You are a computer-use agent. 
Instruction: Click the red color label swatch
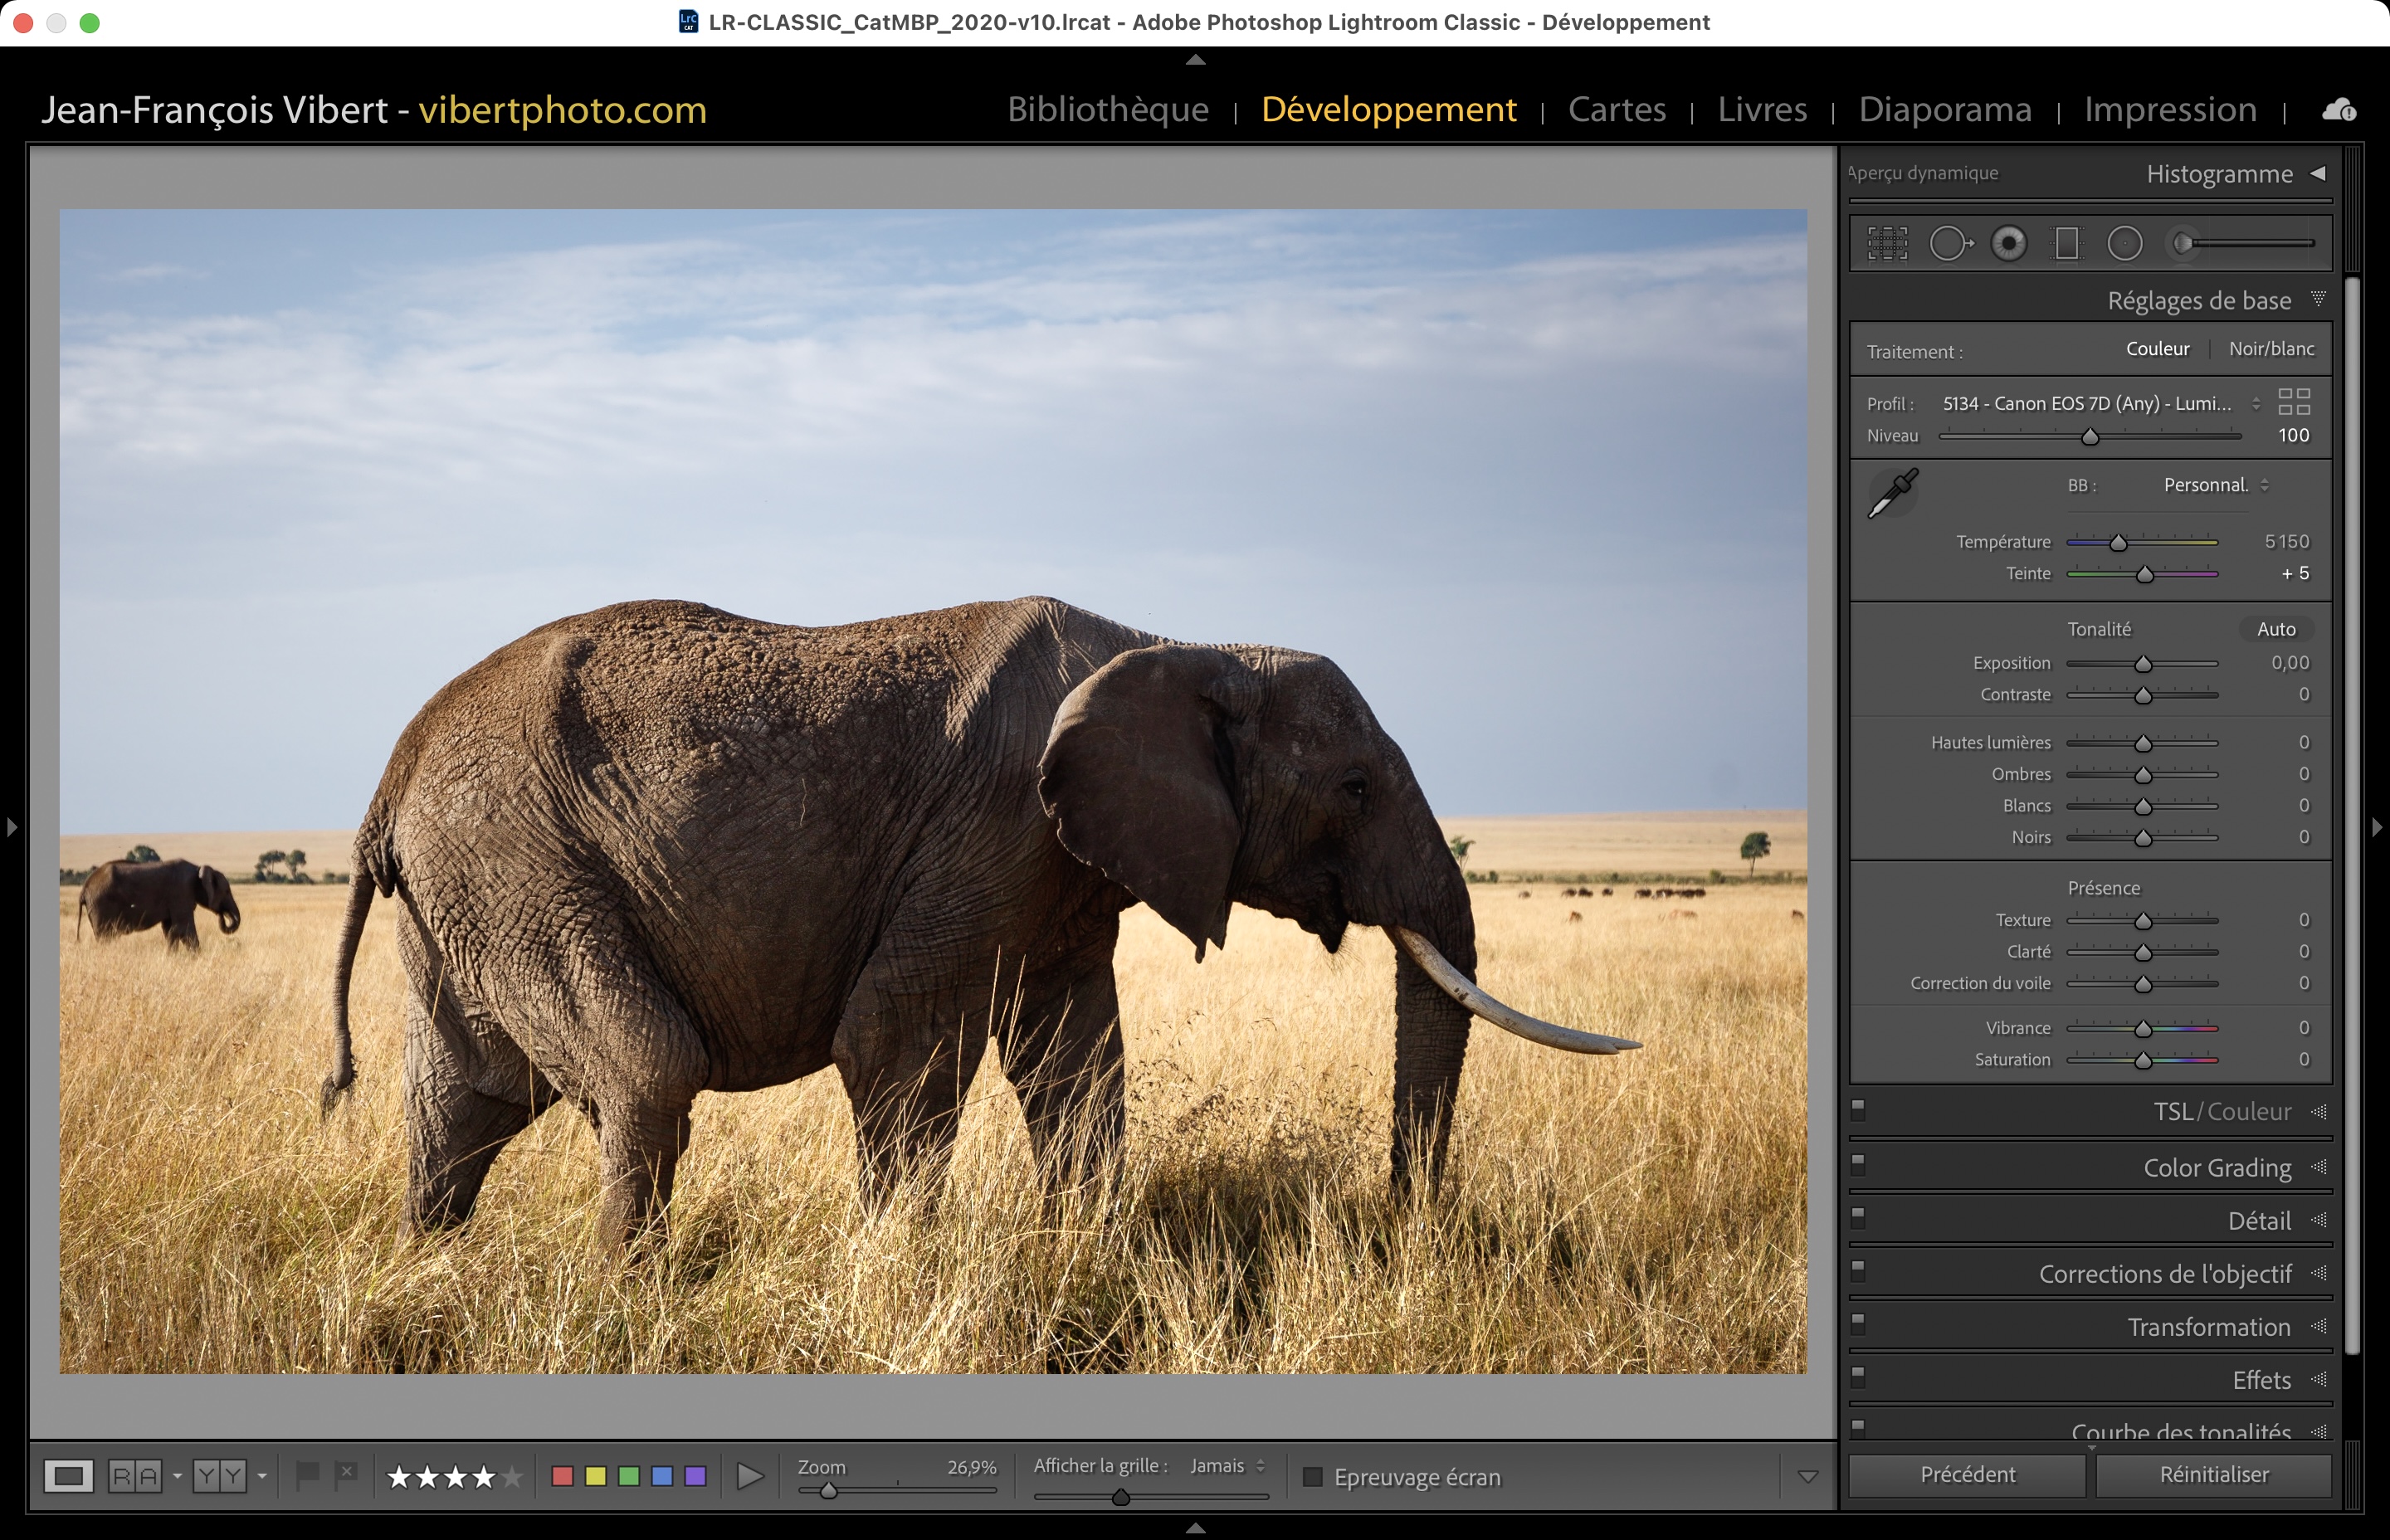pos(562,1476)
